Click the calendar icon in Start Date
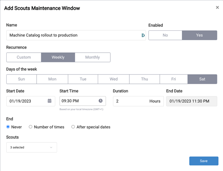 tap(50, 101)
